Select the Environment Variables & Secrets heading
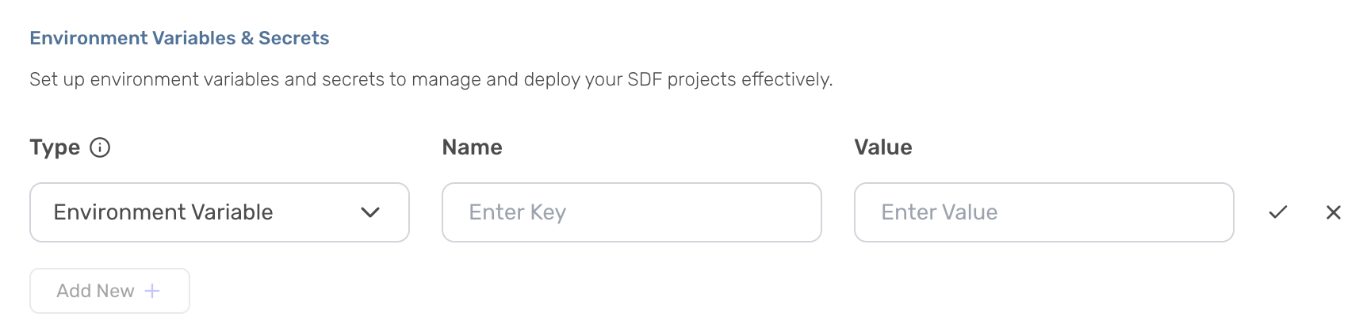The image size is (1359, 336). coord(179,38)
